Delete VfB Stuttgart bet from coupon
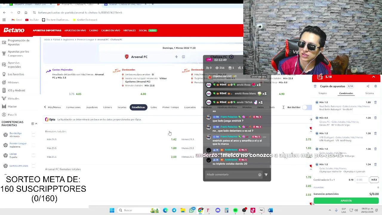 (375, 133)
